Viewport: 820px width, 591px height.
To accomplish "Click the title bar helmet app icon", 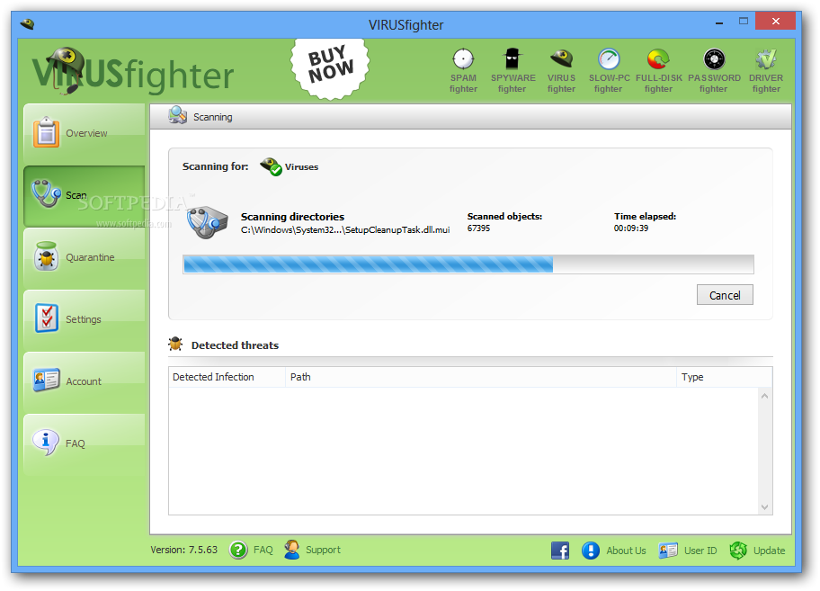I will point(27,23).
